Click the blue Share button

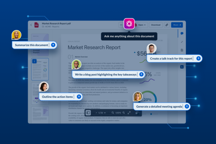[177, 25]
